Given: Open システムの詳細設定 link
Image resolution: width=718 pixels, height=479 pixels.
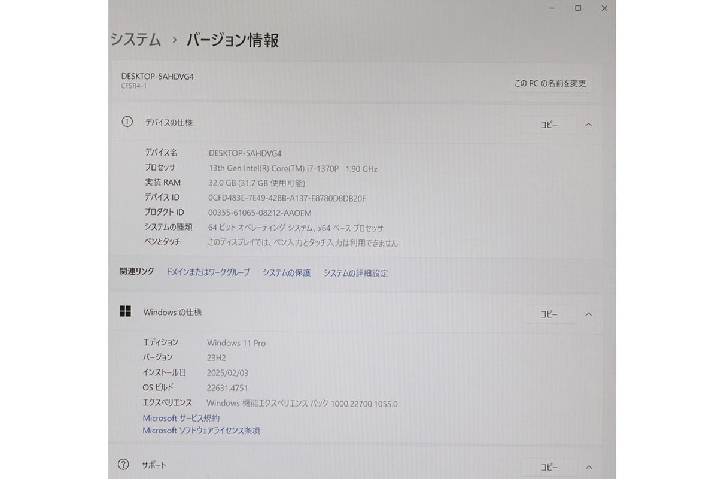Looking at the screenshot, I should [356, 273].
